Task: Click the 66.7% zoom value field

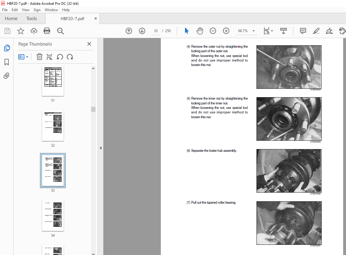Action: pos(243,31)
